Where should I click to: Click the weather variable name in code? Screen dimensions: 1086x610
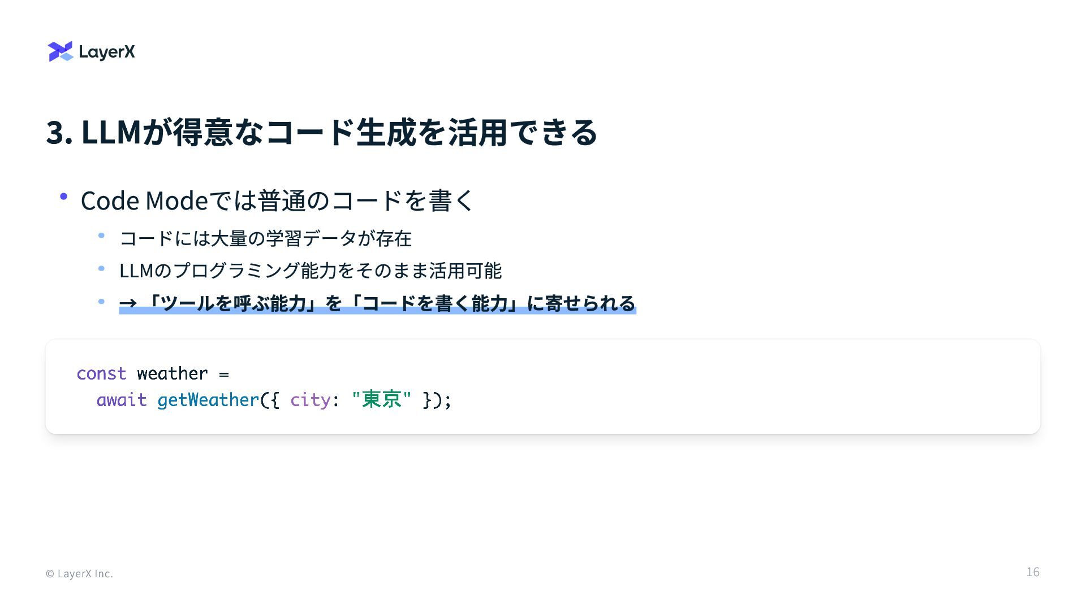[x=173, y=373]
